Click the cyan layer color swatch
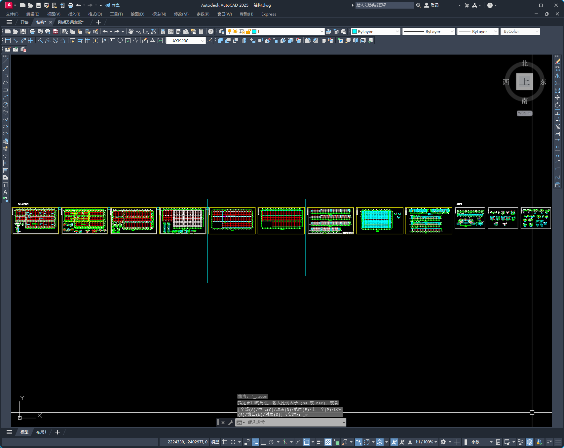This screenshot has height=448, width=564. coord(254,31)
